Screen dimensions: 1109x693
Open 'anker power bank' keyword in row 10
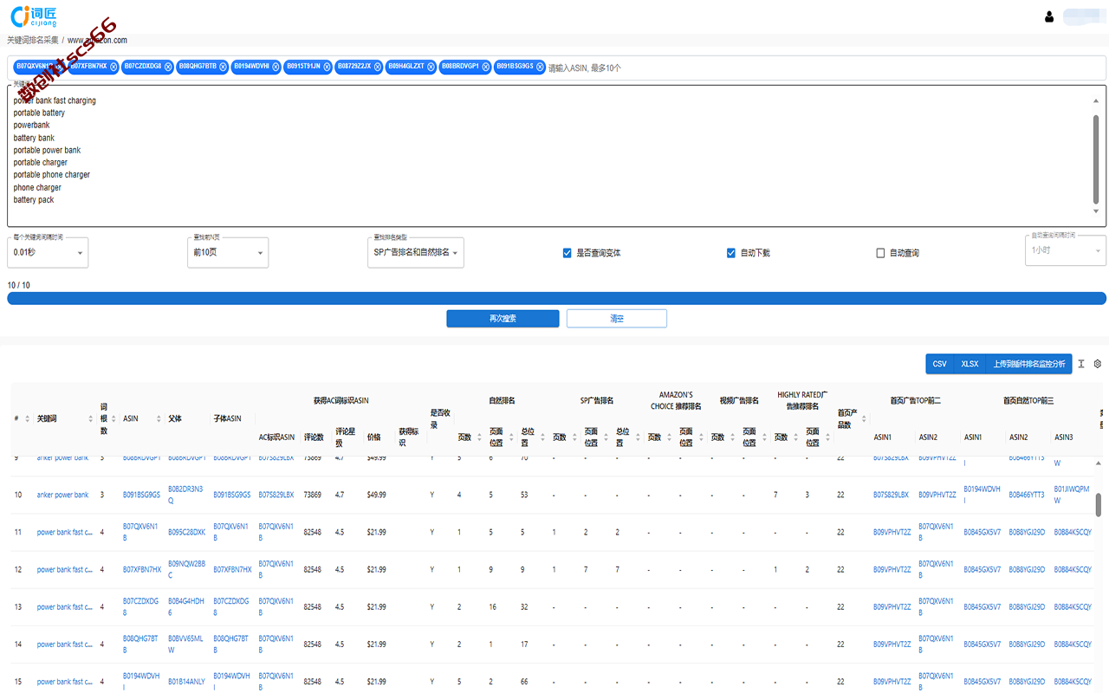[x=62, y=495]
